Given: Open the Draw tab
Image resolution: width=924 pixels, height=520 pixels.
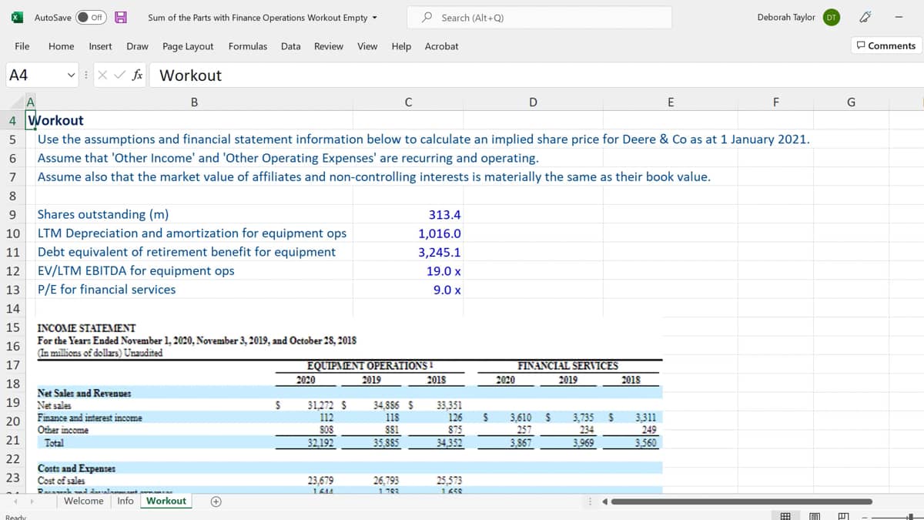Looking at the screenshot, I should coord(137,46).
